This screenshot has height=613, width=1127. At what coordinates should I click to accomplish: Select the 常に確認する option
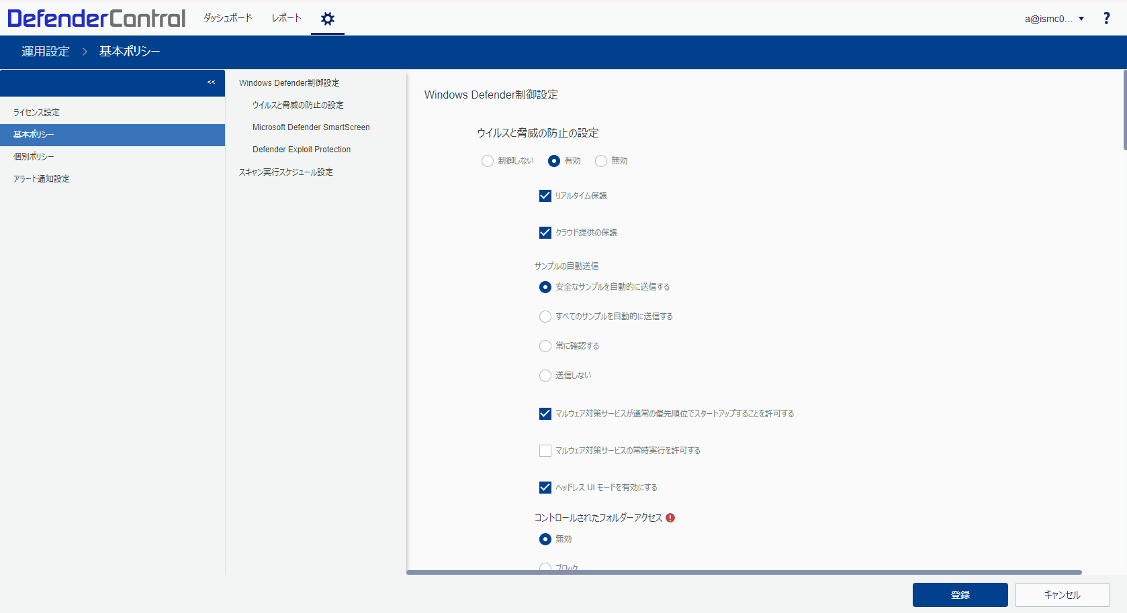[545, 346]
